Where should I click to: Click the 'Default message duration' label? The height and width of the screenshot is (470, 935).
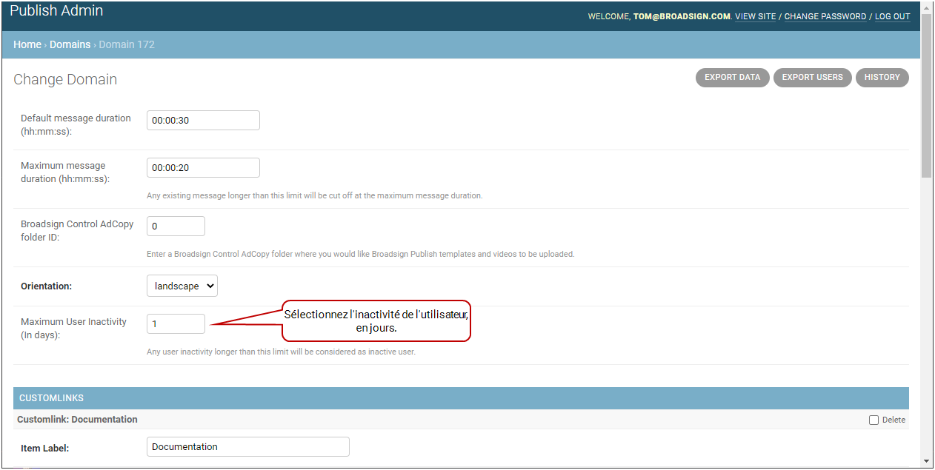point(76,124)
